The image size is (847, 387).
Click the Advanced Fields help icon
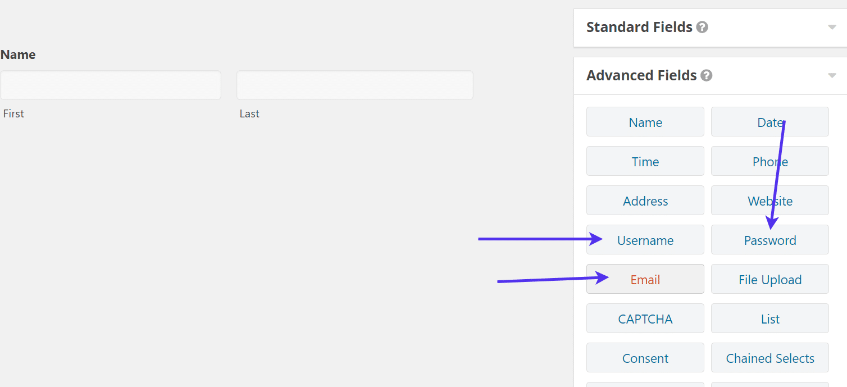click(707, 75)
